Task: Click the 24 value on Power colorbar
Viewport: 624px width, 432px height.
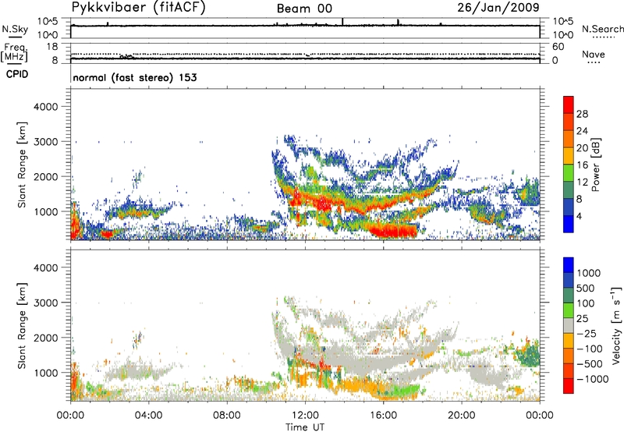Action: (x=582, y=131)
